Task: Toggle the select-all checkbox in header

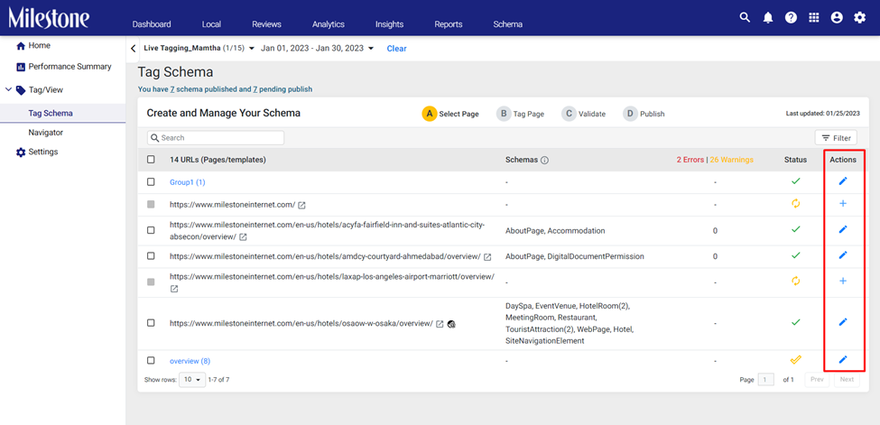Action: point(151,160)
